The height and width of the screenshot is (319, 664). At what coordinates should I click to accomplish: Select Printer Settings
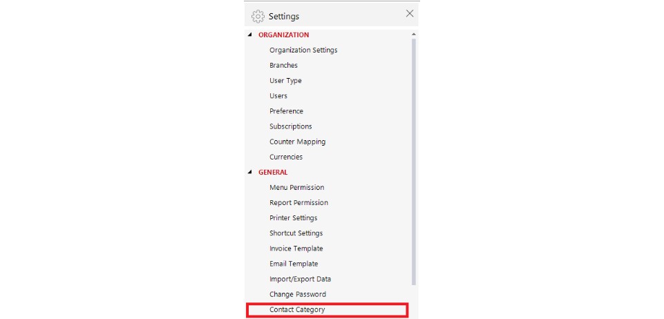point(293,218)
